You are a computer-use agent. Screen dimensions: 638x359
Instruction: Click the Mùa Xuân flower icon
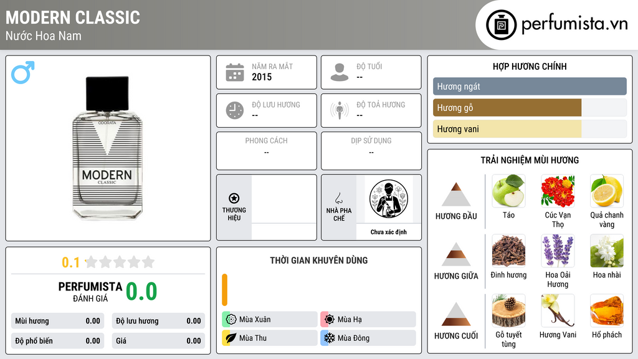tap(231, 319)
